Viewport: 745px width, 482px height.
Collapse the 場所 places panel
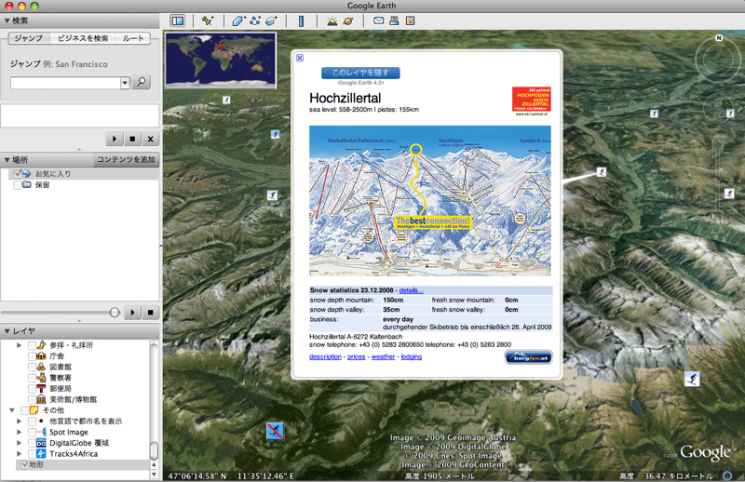click(7, 160)
